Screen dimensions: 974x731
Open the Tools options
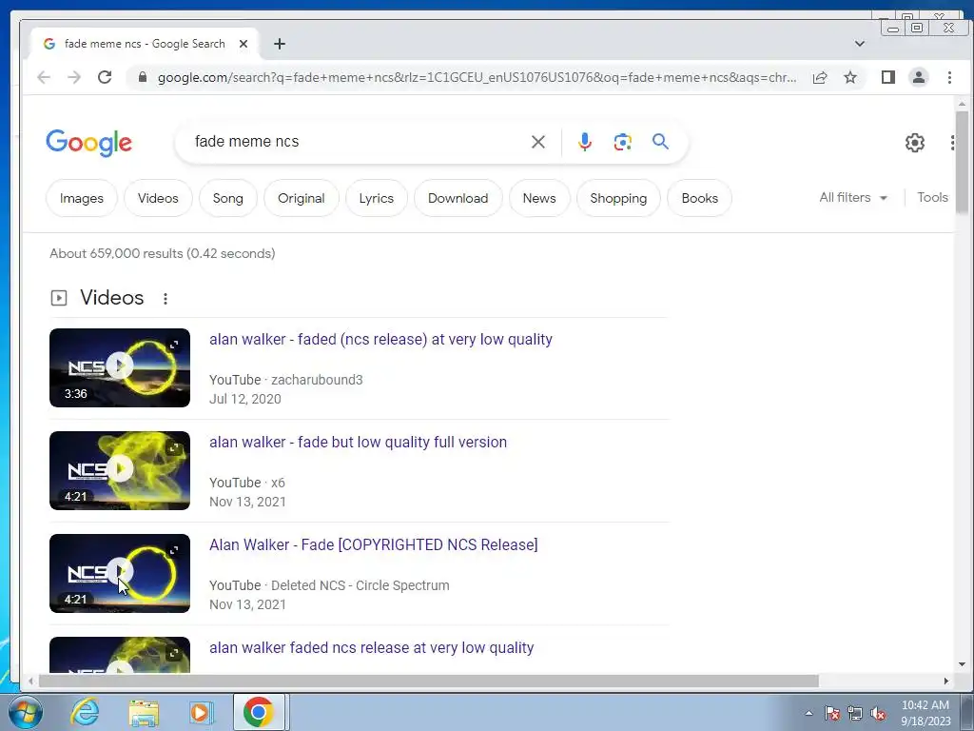[x=932, y=198]
